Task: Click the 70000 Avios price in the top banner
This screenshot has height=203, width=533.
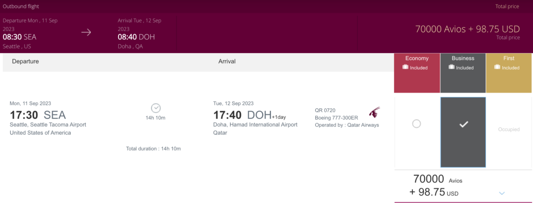Action: tap(440, 29)
